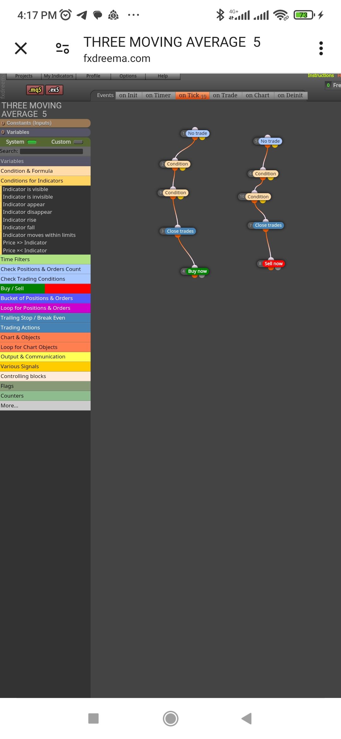Viewport: 341px width, 739px height.
Task: Expand Loop for Positions & Orders category
Action: [x=45, y=308]
